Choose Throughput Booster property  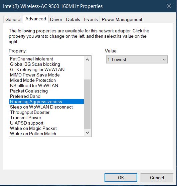click(46, 112)
